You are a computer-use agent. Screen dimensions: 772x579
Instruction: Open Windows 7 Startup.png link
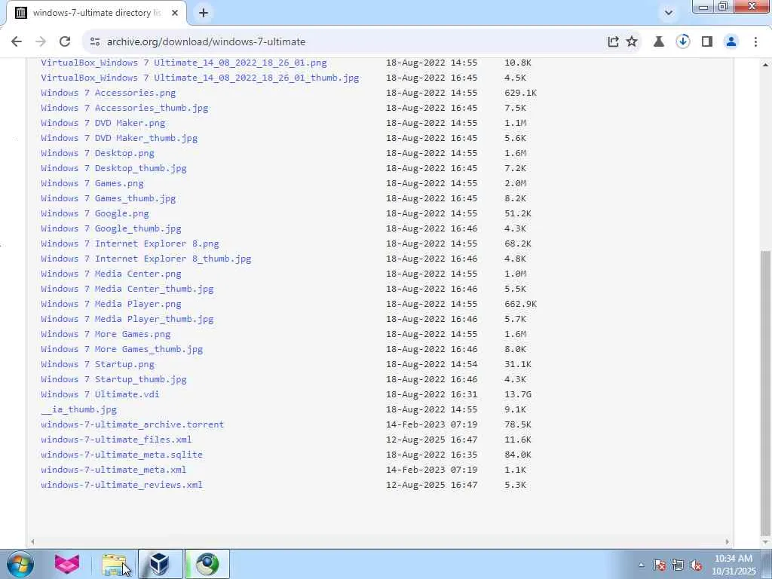click(x=97, y=364)
